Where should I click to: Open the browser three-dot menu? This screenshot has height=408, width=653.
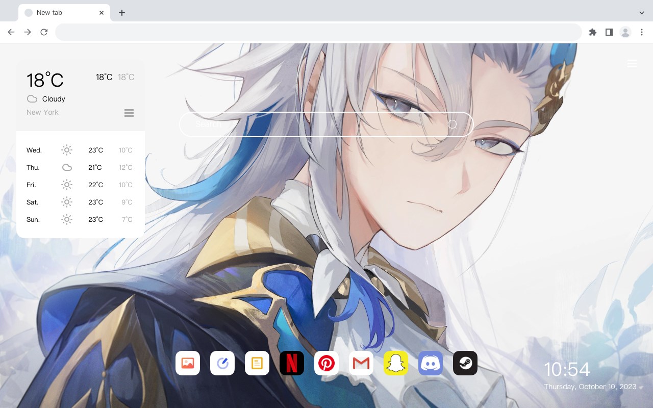[642, 32]
